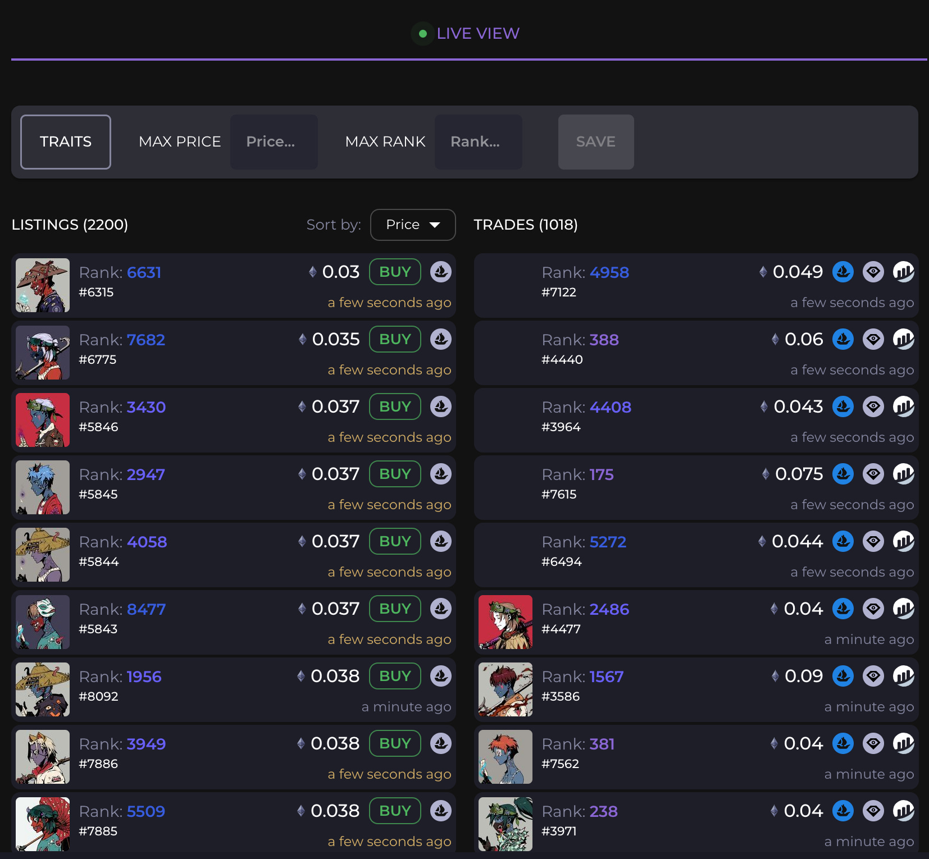Screen dimensions: 929x859
Task: Buy listing #5845 rank 2947
Action: click(x=395, y=474)
